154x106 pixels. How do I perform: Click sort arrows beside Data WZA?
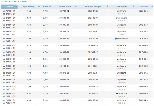click(x=152, y=7)
